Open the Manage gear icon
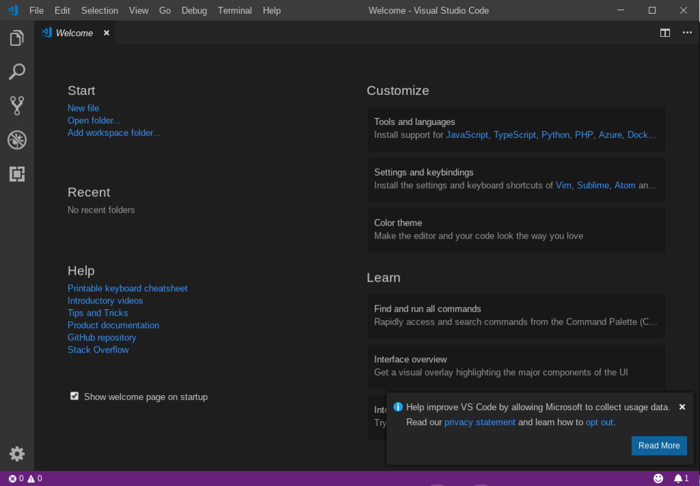The height and width of the screenshot is (486, 700). (17, 454)
